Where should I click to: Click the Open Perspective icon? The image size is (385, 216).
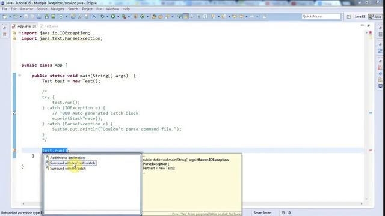[348, 17]
